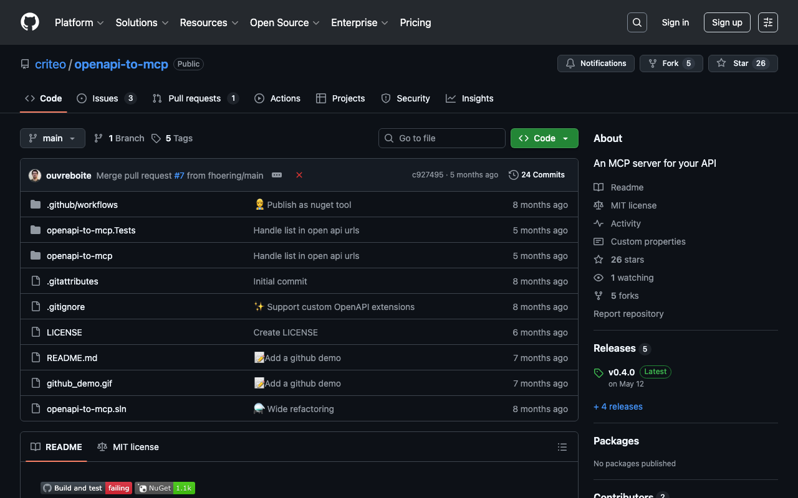Open the main branch dropdown
Image resolution: width=798 pixels, height=498 pixels.
(52, 138)
